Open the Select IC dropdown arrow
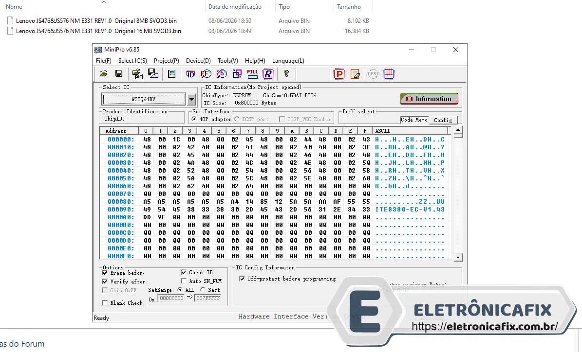 191,99
